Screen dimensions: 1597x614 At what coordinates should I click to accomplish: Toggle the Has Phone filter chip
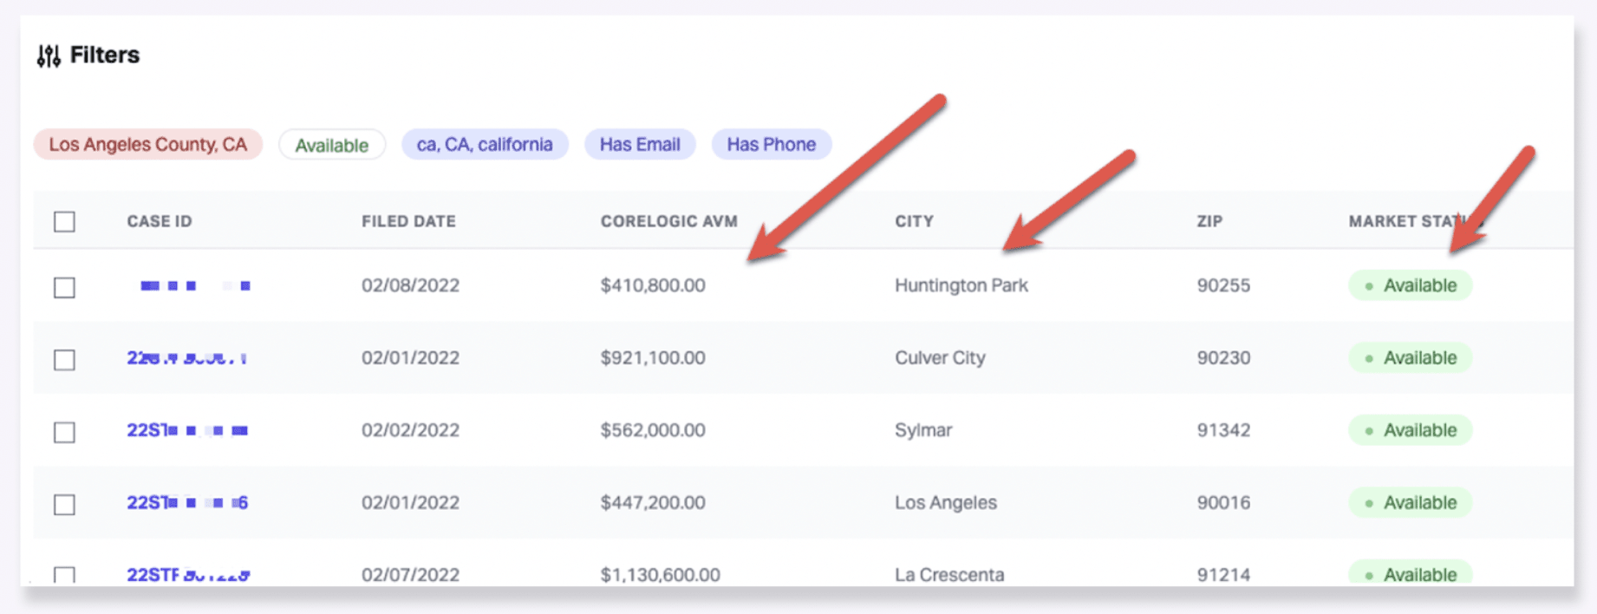point(771,145)
